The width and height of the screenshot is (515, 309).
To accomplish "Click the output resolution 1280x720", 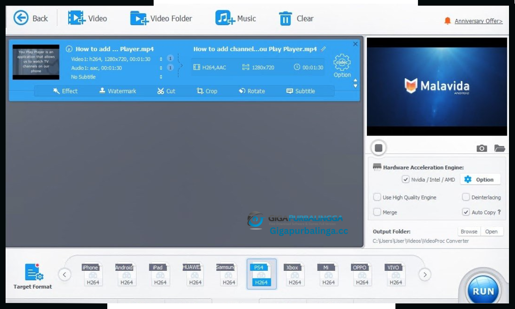I will (x=258, y=67).
